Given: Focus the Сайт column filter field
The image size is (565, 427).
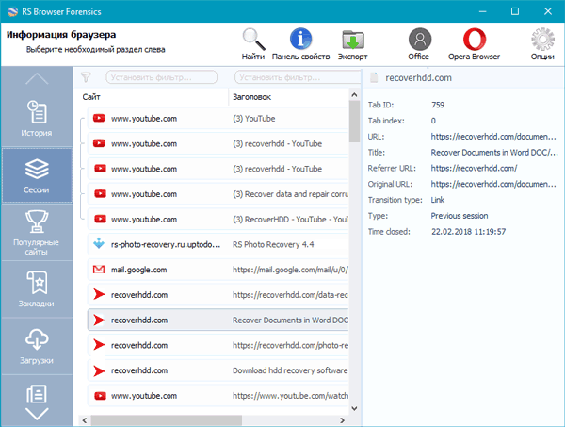Looking at the screenshot, I should (161, 77).
